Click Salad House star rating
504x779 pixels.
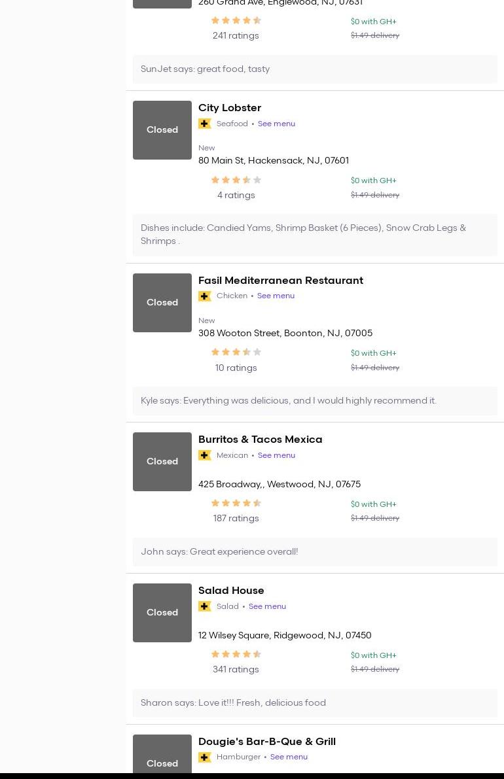[236, 654]
